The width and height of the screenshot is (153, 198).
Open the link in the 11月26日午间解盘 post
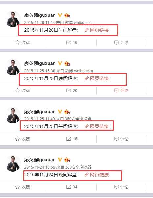(x=96, y=30)
